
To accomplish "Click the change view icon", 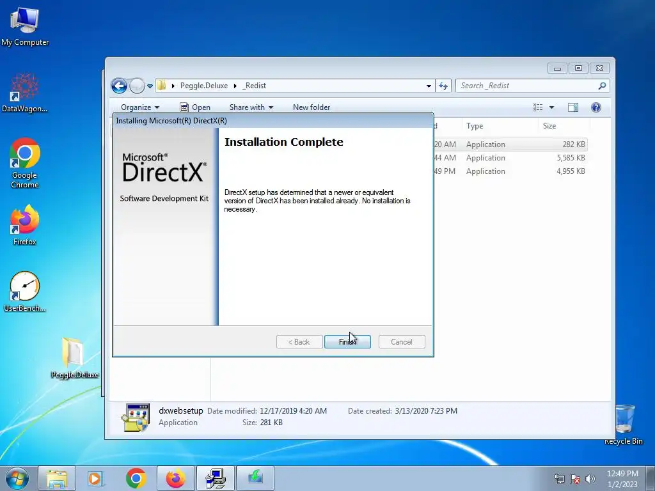I will coord(537,107).
